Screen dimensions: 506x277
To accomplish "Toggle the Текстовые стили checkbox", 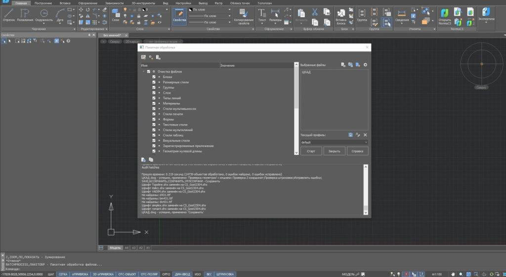I will click(x=154, y=125).
